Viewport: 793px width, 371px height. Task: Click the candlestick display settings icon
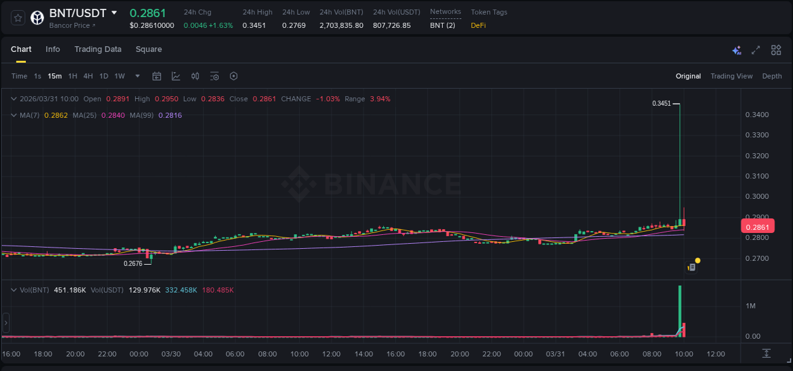[x=195, y=76]
